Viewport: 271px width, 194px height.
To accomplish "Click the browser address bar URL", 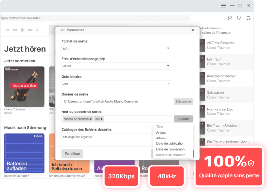I will [22, 18].
